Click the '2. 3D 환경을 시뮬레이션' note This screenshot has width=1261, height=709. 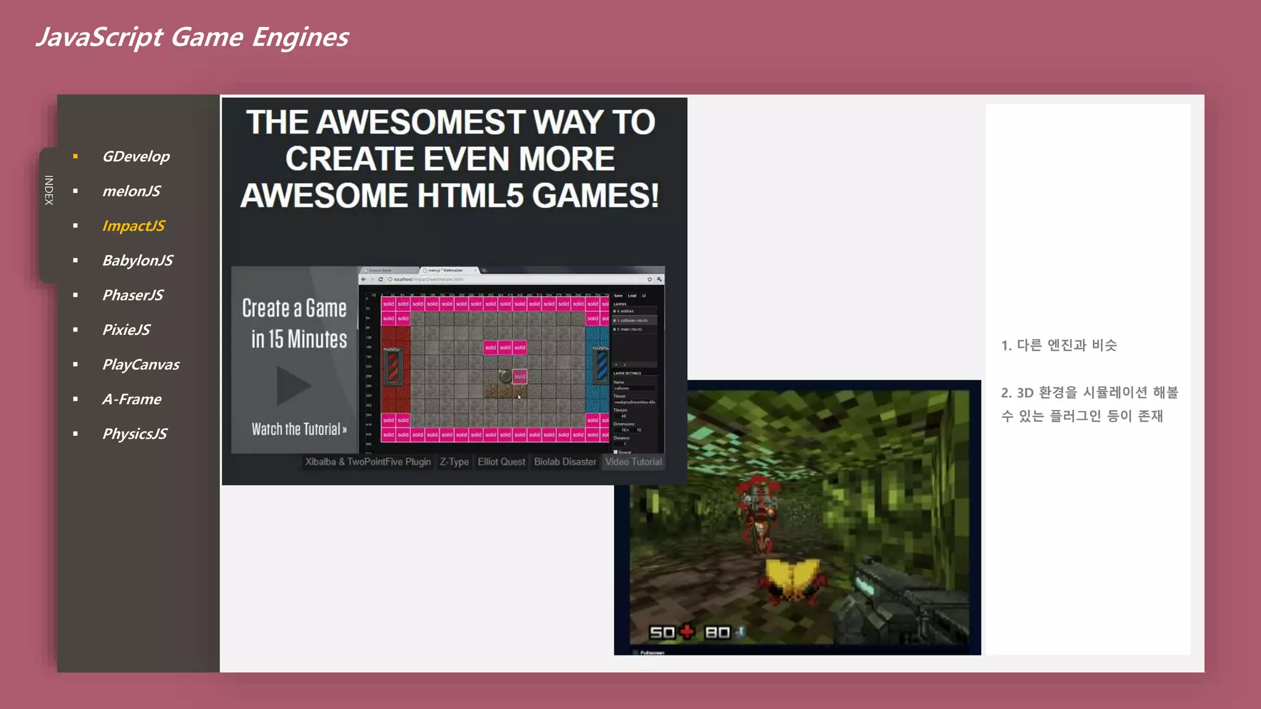(x=1089, y=404)
